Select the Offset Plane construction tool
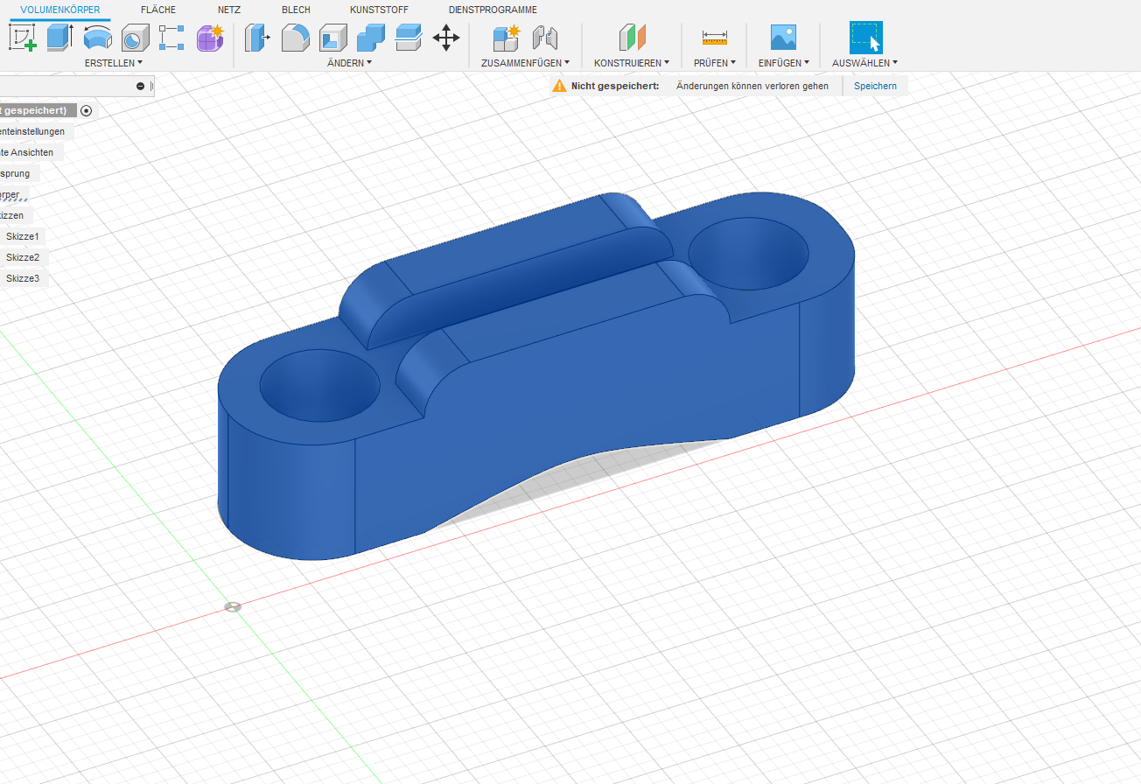1141x784 pixels. pos(632,38)
